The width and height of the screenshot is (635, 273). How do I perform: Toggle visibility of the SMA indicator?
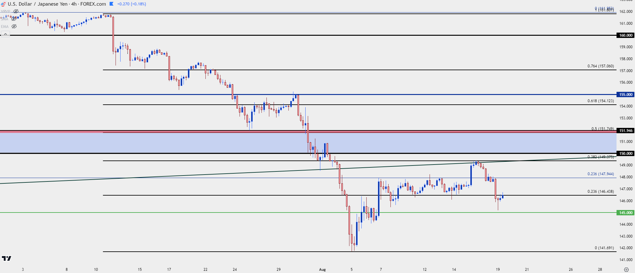[14, 19]
